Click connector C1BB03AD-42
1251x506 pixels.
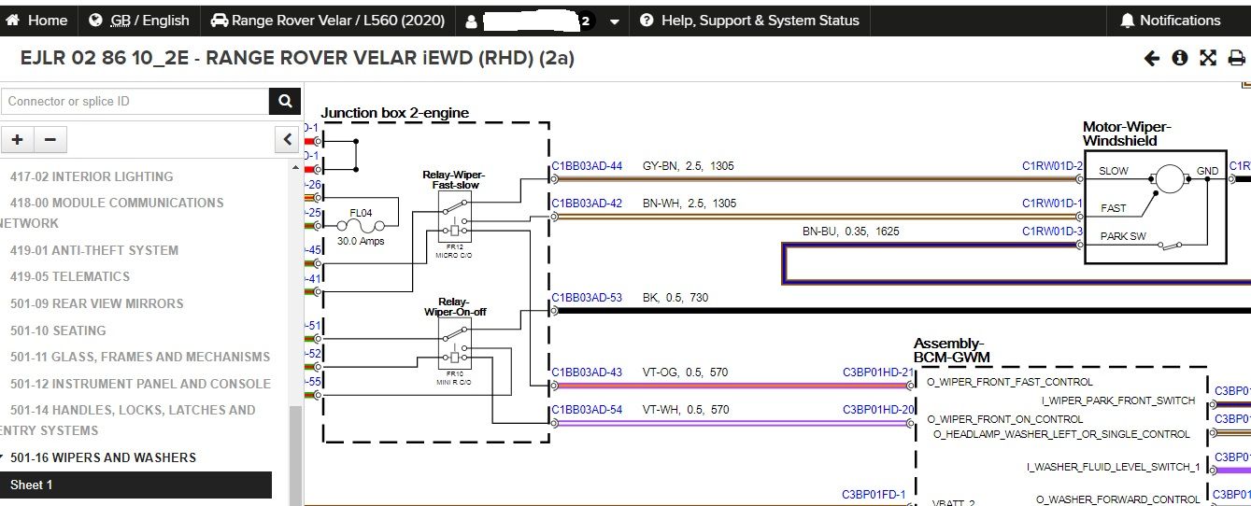coord(587,203)
